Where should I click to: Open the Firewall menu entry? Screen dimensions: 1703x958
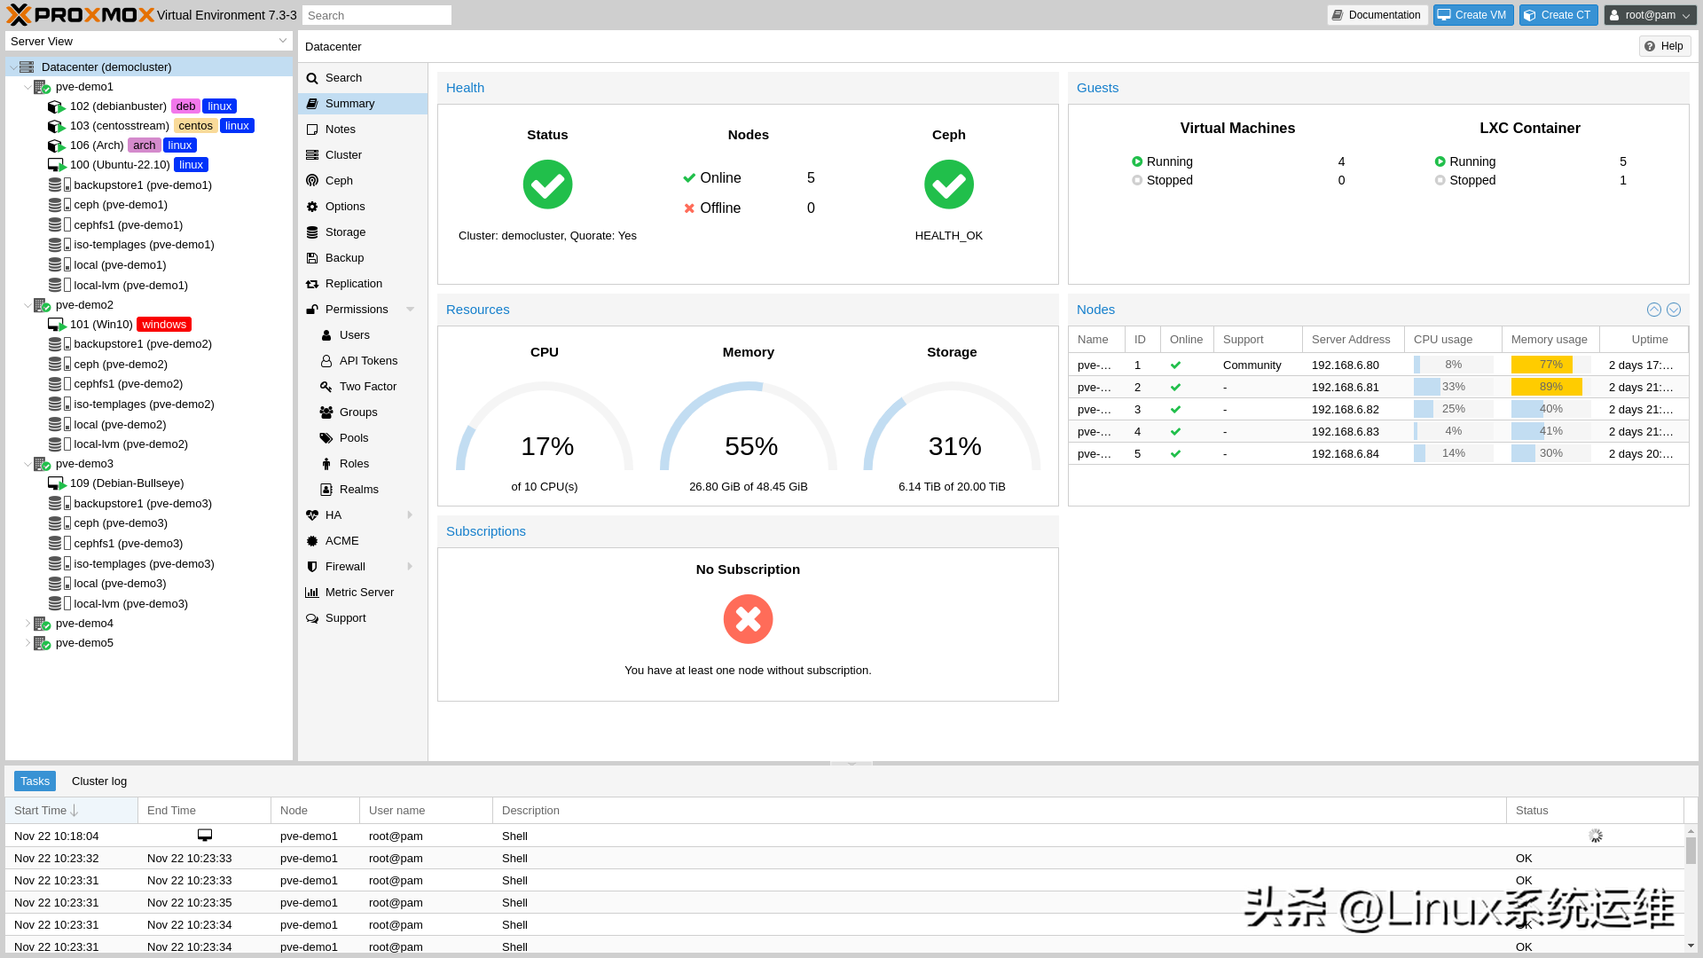click(x=363, y=567)
